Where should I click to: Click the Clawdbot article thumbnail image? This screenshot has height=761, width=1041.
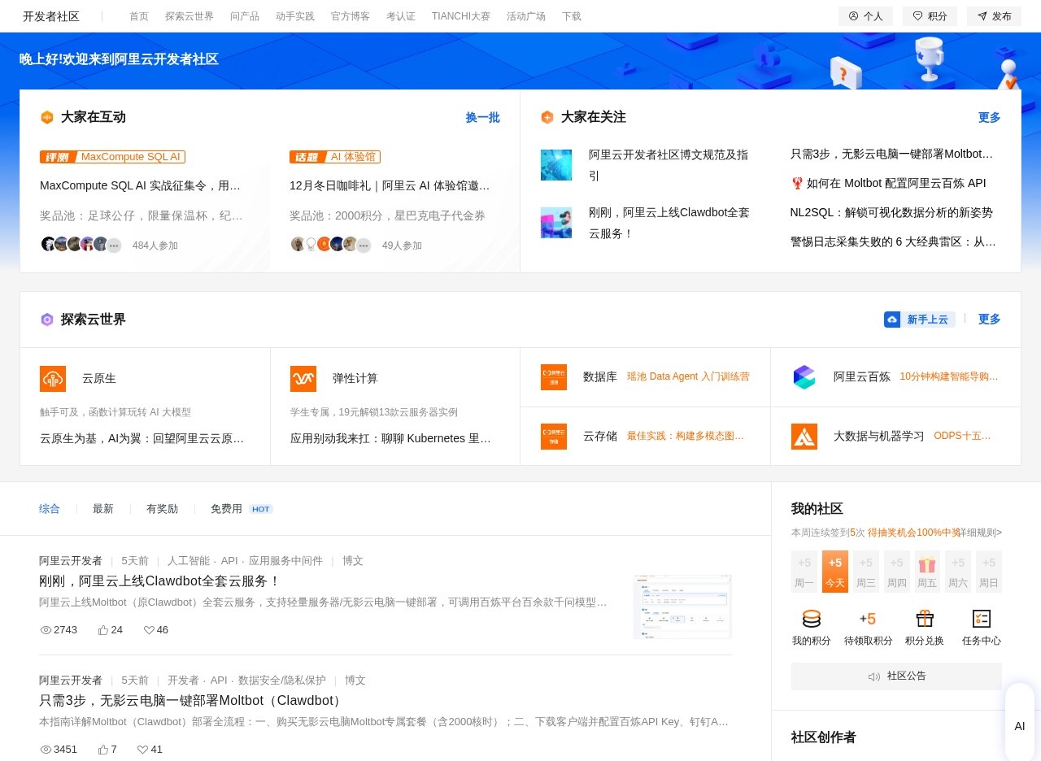click(682, 606)
